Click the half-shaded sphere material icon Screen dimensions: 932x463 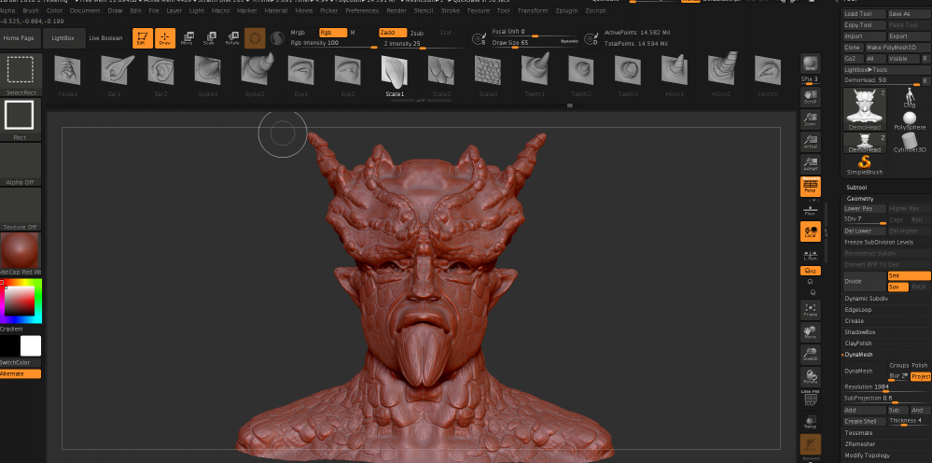point(277,38)
